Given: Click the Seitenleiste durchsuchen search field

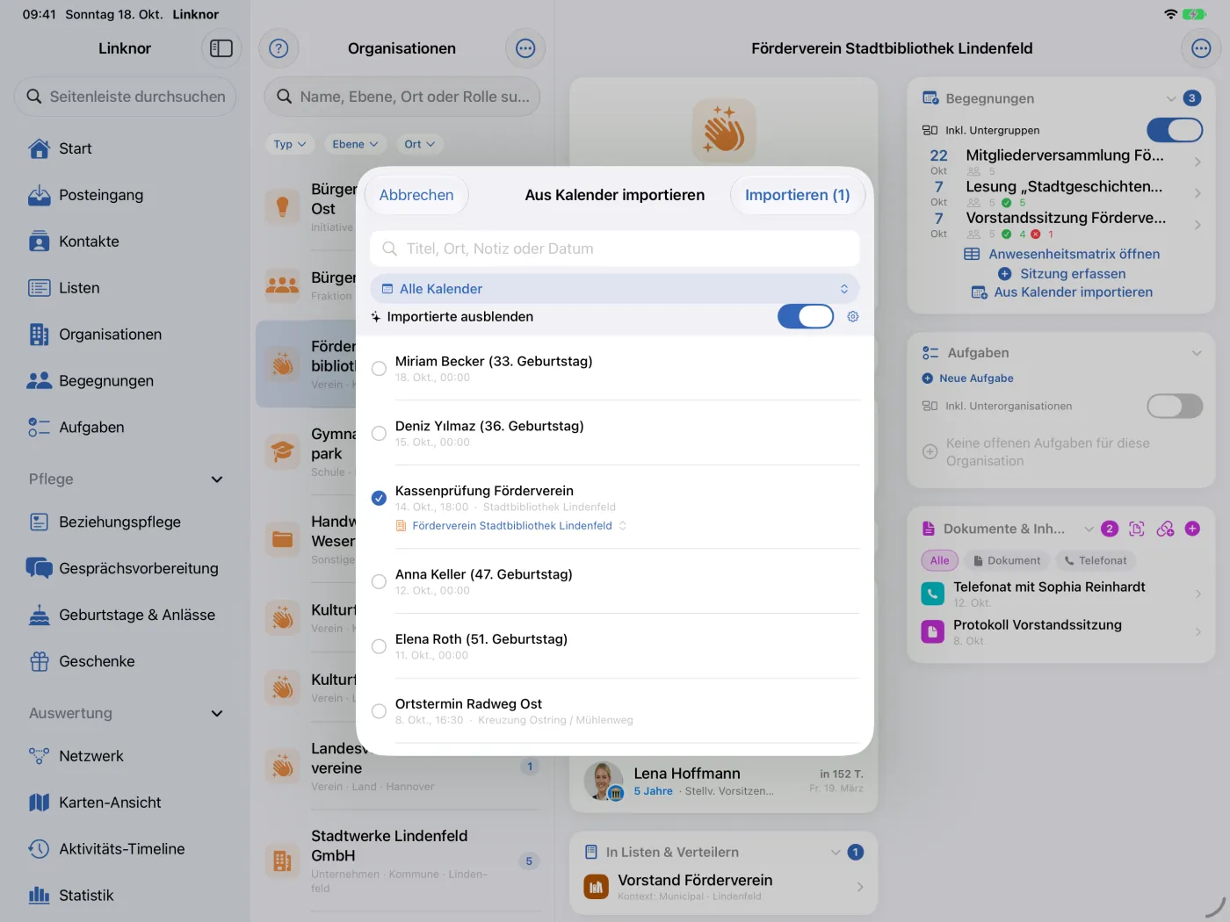Looking at the screenshot, I should coord(125,97).
